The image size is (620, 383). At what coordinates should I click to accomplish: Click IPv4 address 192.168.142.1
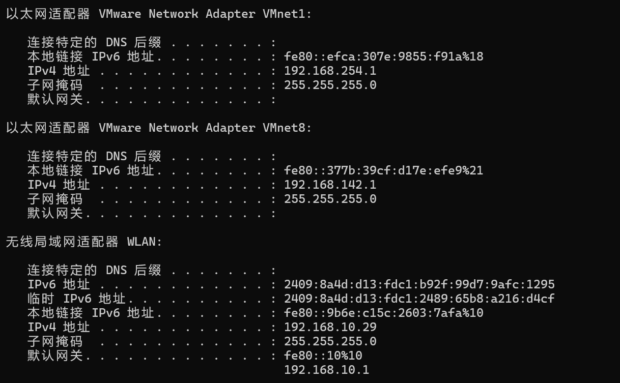(330, 185)
